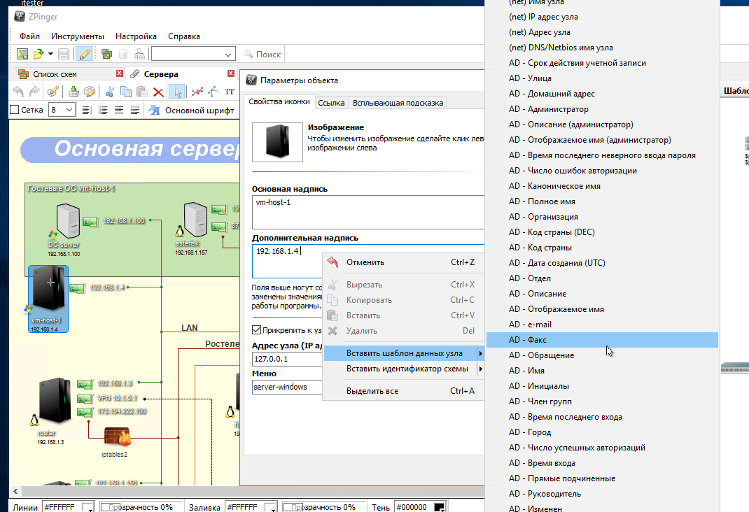Viewport: 749px width, 512px height.
Task: Click the red X delete icon
Action: pos(158,92)
